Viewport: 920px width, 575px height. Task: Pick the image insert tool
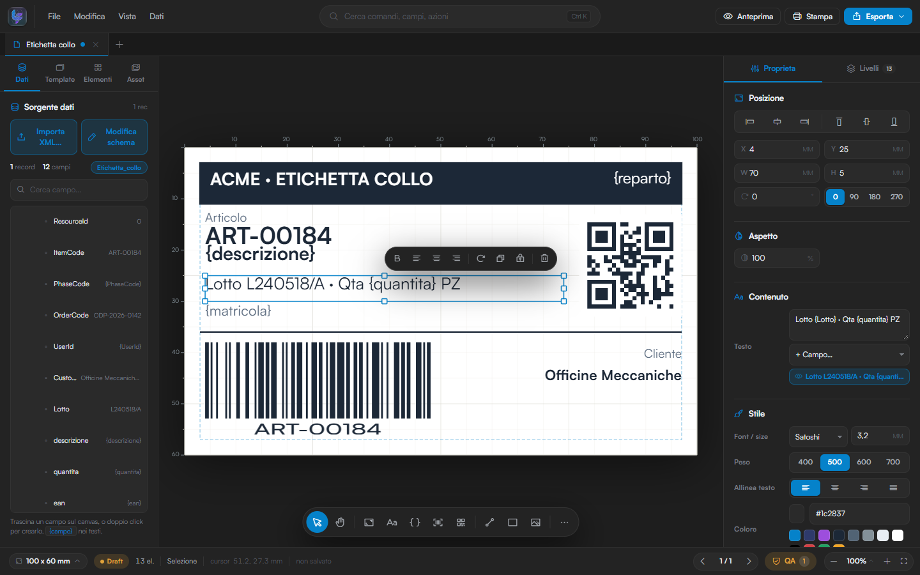tap(535, 523)
